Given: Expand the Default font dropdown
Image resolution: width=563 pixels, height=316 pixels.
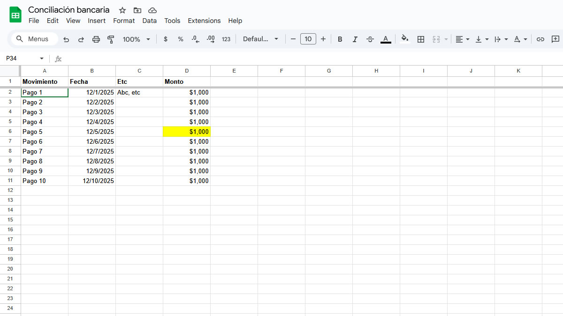Looking at the screenshot, I should point(260,39).
